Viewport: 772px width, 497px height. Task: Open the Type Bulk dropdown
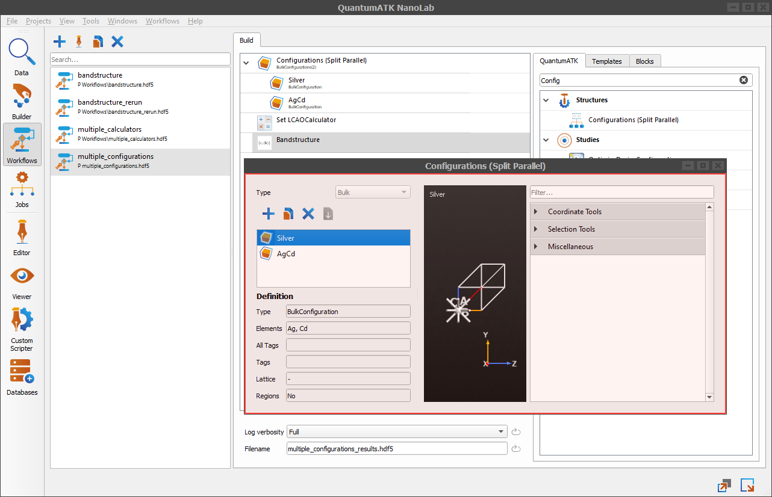click(373, 193)
